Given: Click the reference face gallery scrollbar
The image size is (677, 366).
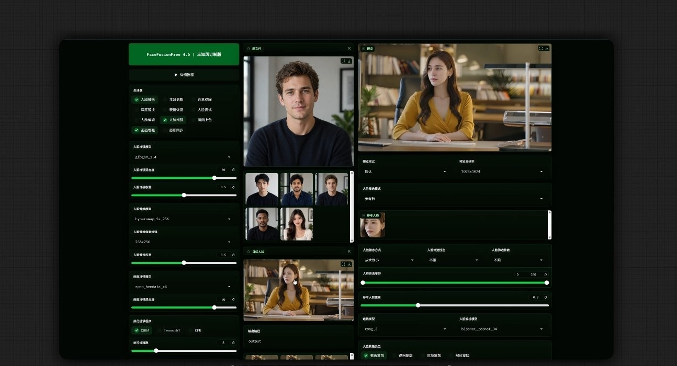Looking at the screenshot, I should [x=549, y=225].
